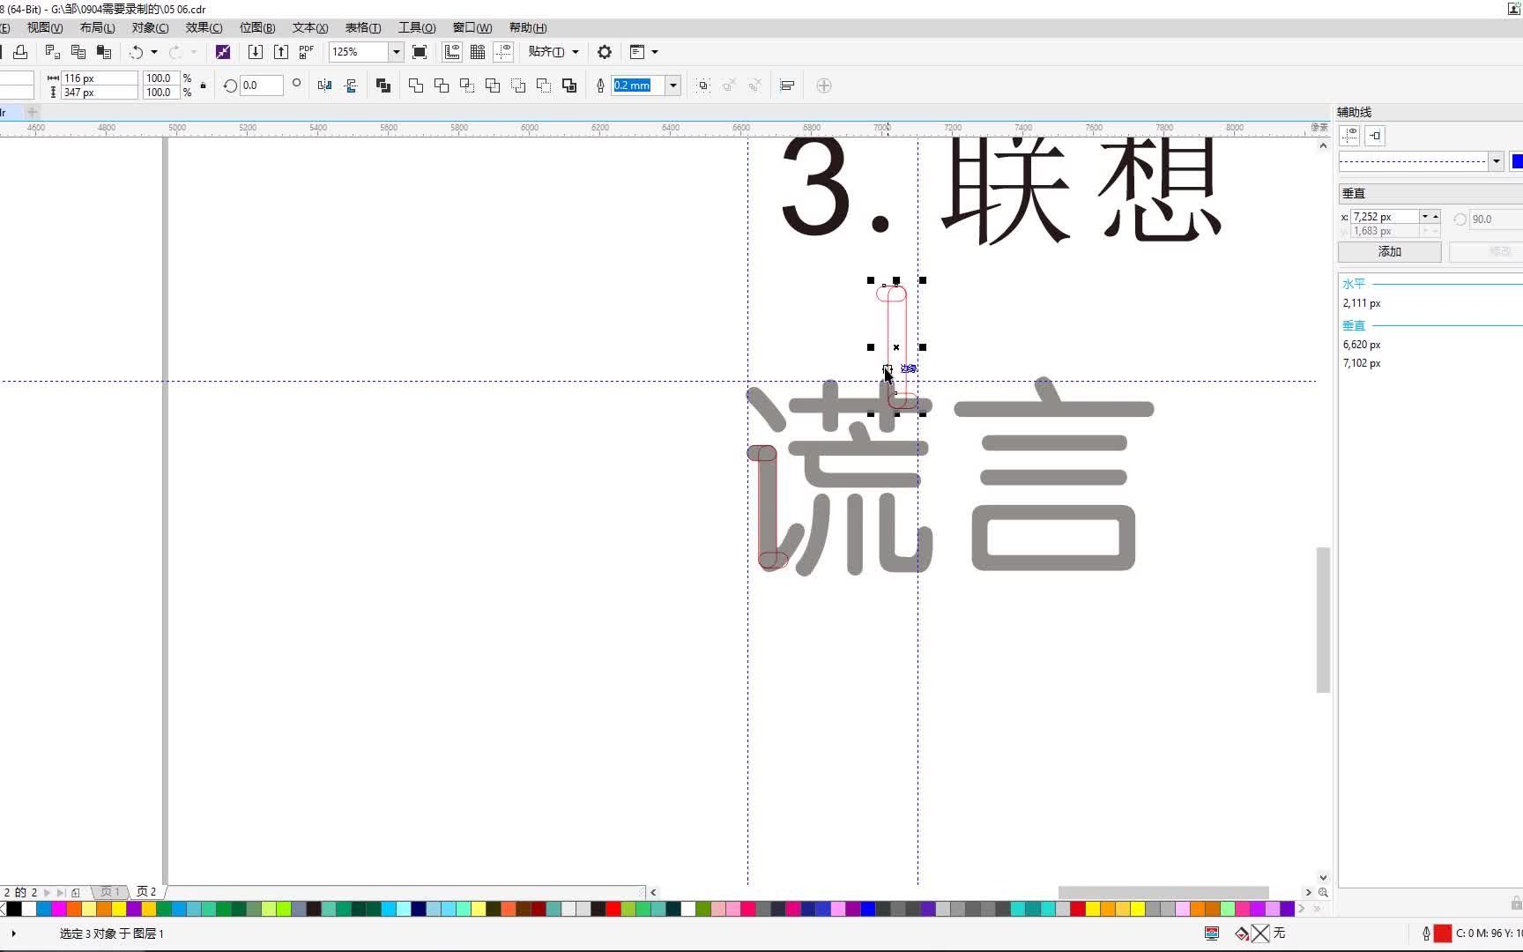Click the mirror horizontally icon
The image size is (1523, 952).
325,86
